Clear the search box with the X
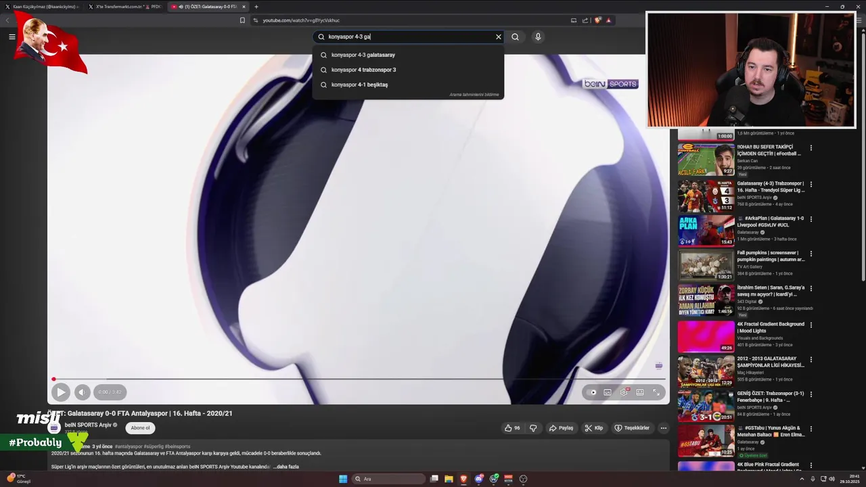Viewport: 866px width, 487px height. coord(499,37)
